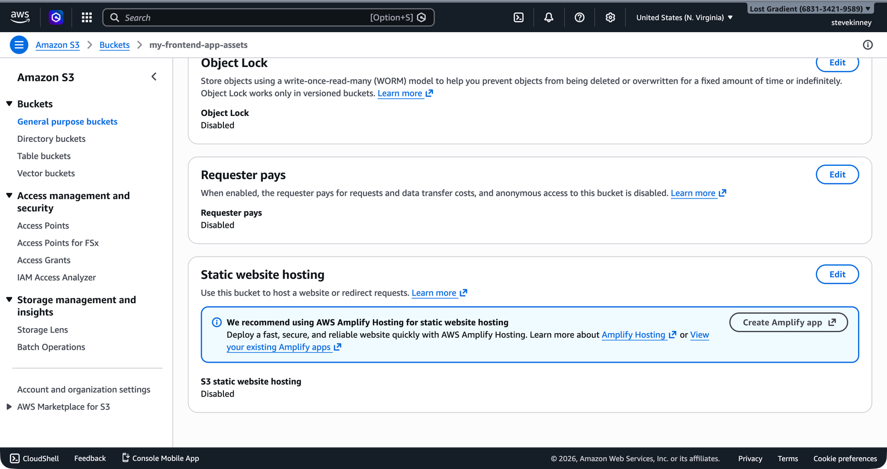Click the S3 static website hosting Disabled value
The width and height of the screenshot is (887, 469).
[x=217, y=394]
